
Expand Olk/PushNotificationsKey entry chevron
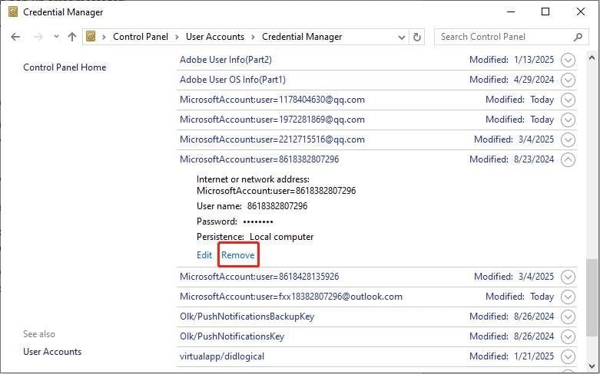[569, 336]
